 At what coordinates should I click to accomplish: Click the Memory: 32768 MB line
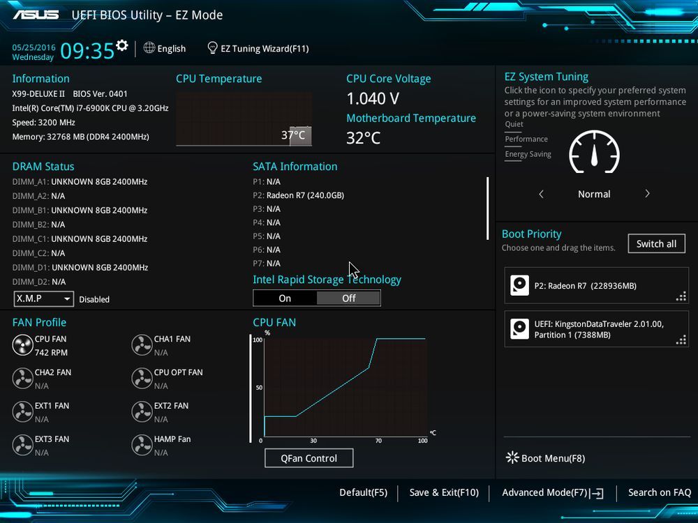coord(80,137)
